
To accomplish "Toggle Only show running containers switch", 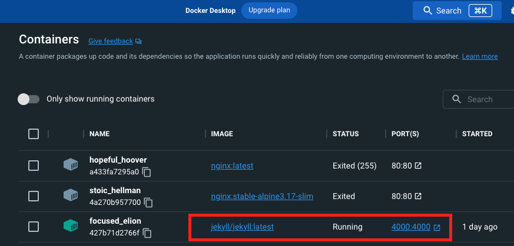I will 28,99.
